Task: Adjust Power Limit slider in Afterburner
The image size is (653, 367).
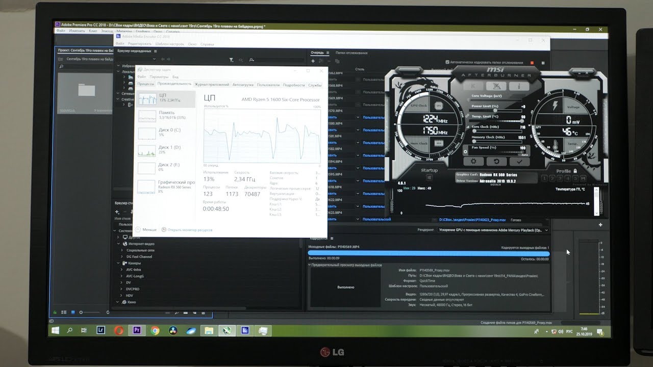Action: (x=495, y=110)
